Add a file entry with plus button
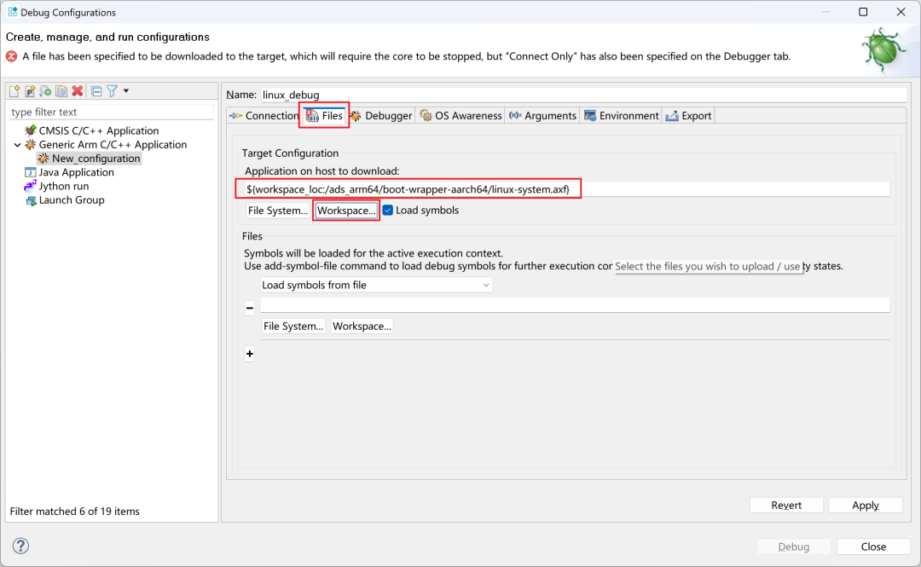The image size is (921, 567). (250, 354)
